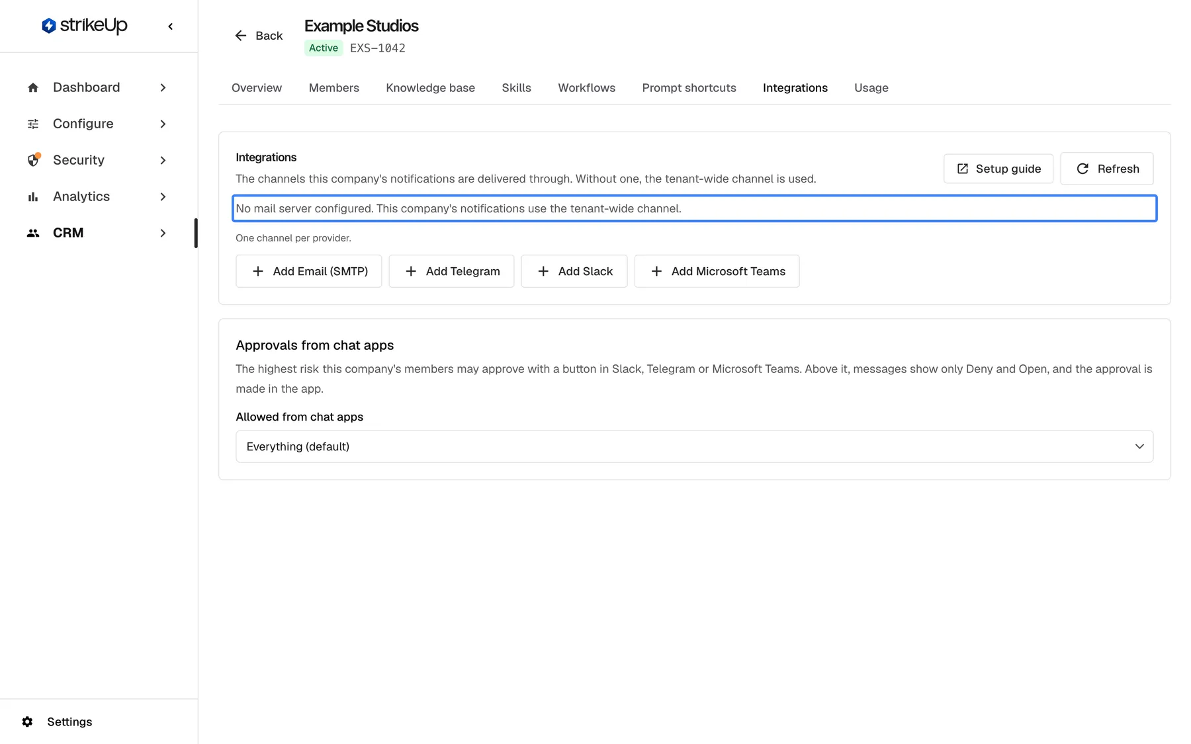
Task: Click the Example Studios heading
Action: pos(361,26)
